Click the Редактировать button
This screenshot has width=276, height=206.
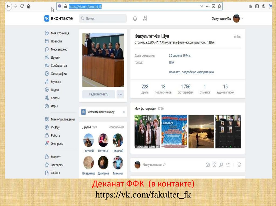point(99,94)
